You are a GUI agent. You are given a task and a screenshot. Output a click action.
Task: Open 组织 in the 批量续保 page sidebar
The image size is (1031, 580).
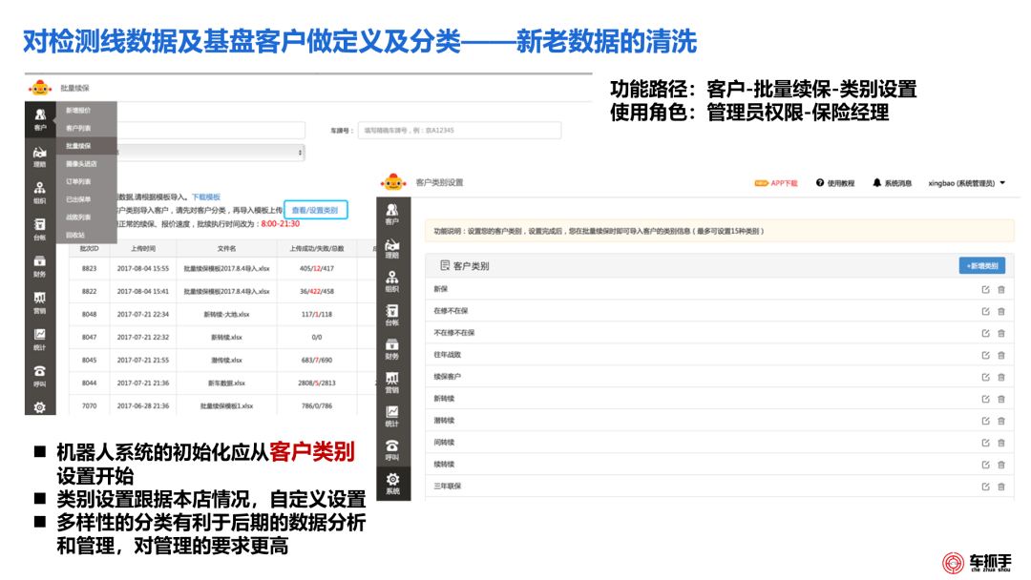coord(40,193)
